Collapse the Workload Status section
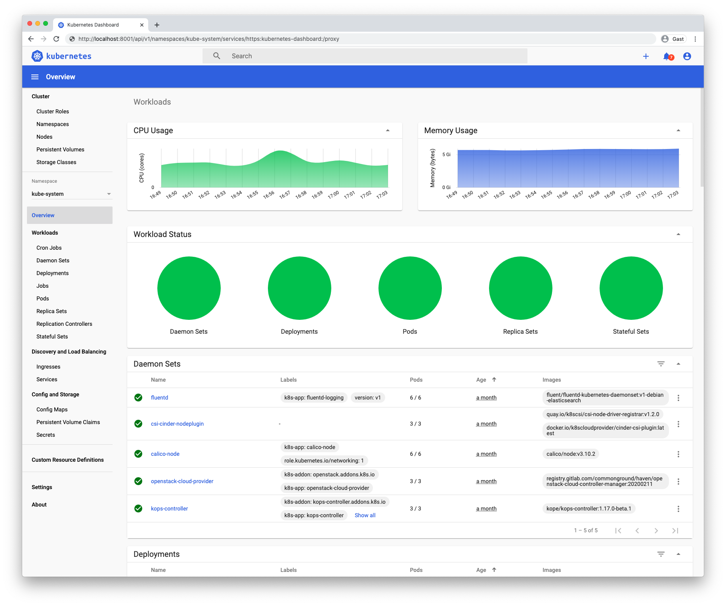This screenshot has width=726, height=606. 678,234
